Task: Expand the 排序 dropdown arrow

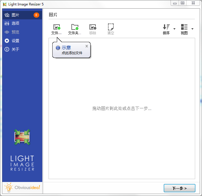Action: (x=175, y=29)
